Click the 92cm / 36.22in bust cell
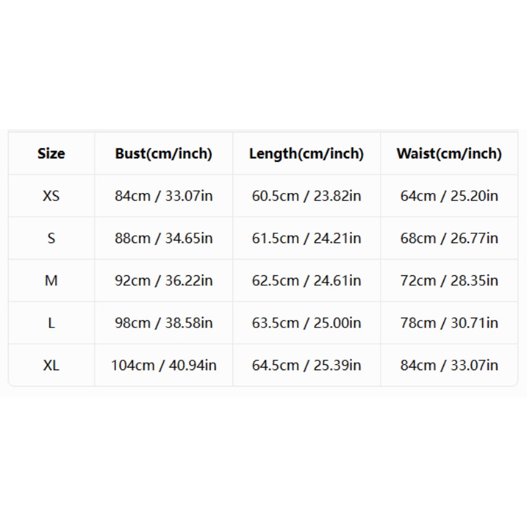Viewport: 527px width, 527px height. pyautogui.click(x=163, y=281)
